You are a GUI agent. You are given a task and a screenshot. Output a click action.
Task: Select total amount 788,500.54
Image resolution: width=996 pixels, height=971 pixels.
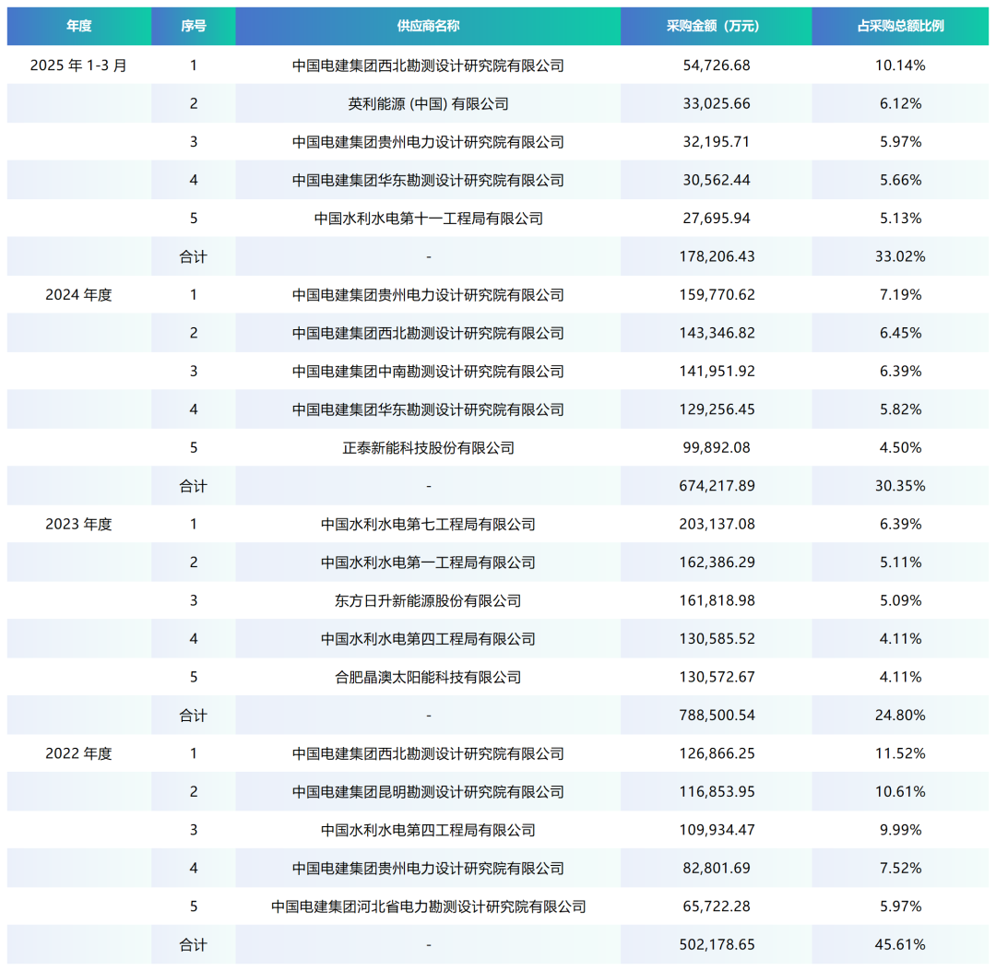717,715
